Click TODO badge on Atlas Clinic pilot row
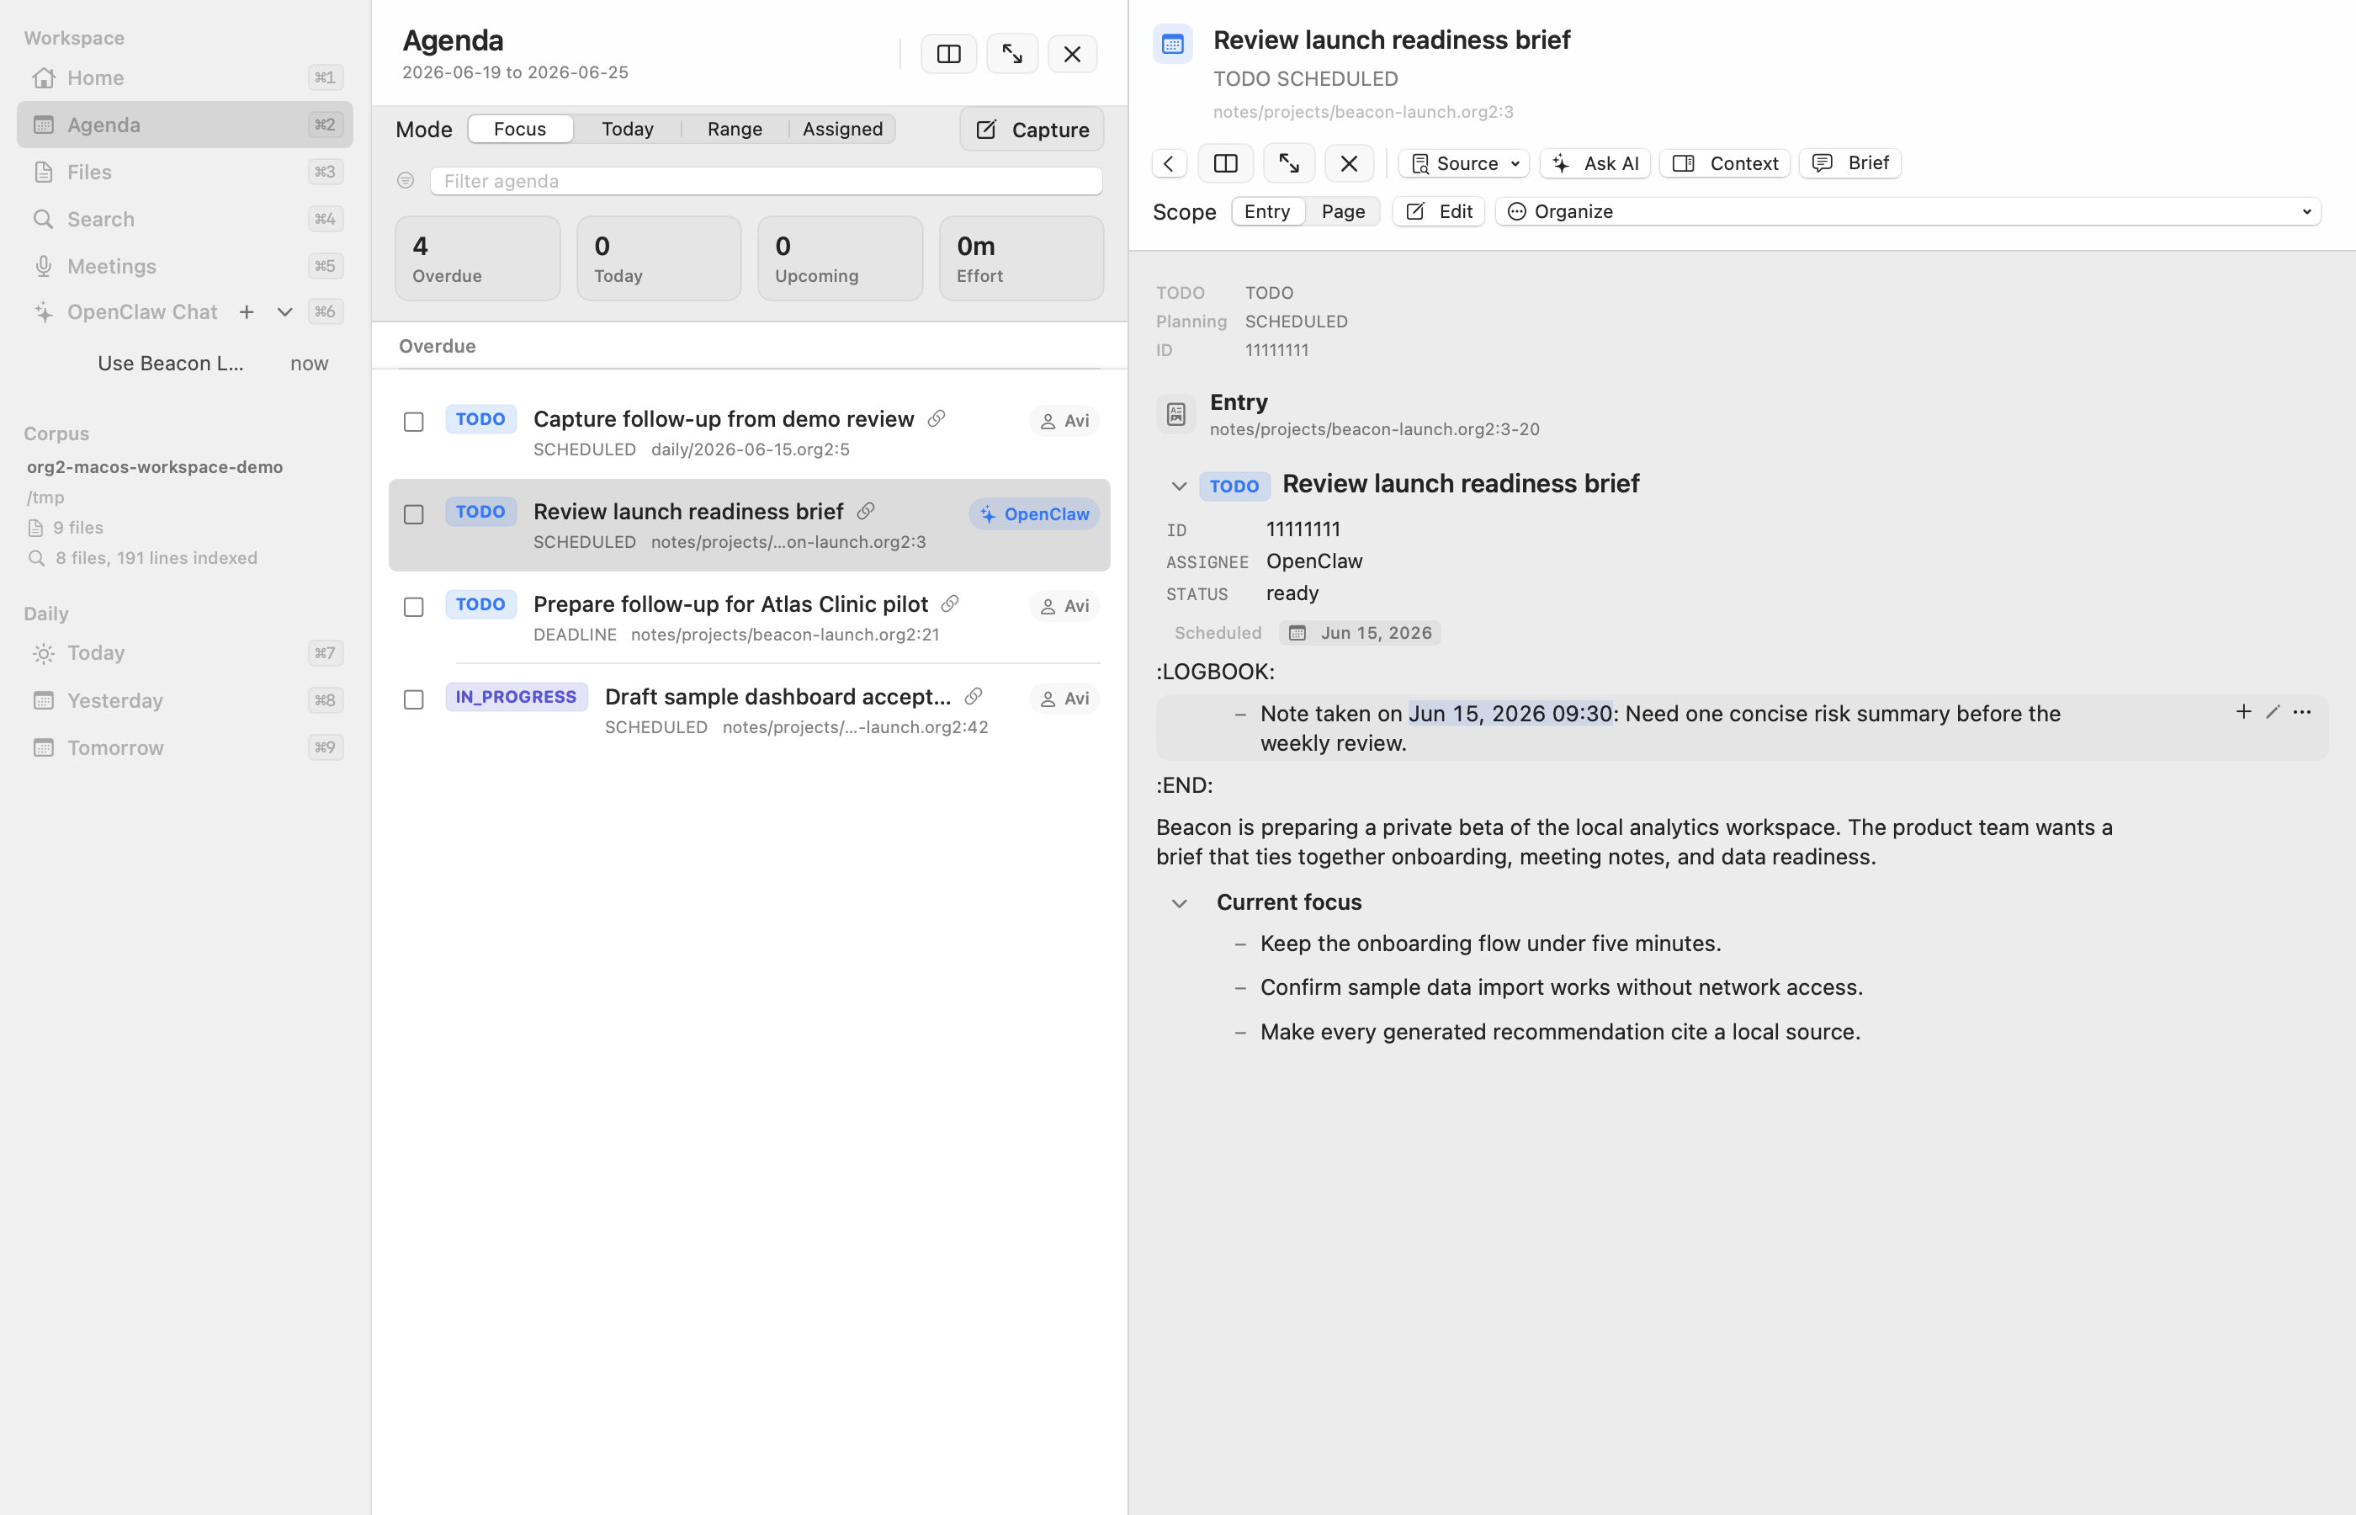The image size is (2356, 1515). 480,604
